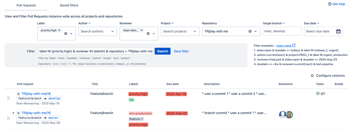
Task: Open the Get help link
Action: coord(338,4)
